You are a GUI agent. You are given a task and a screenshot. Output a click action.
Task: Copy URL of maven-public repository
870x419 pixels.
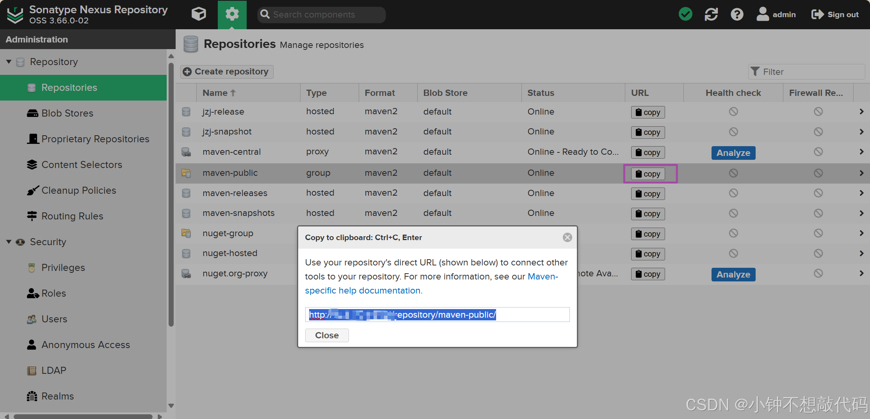[648, 174]
